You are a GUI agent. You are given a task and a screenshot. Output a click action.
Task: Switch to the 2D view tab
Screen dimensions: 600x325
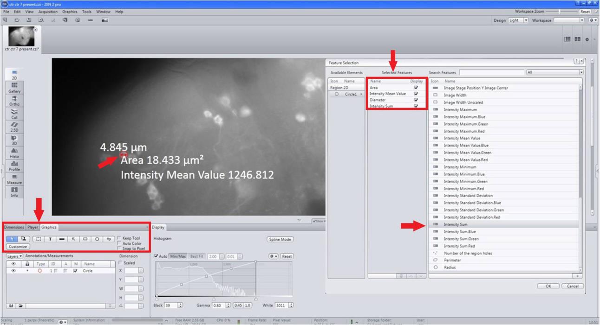(x=14, y=75)
